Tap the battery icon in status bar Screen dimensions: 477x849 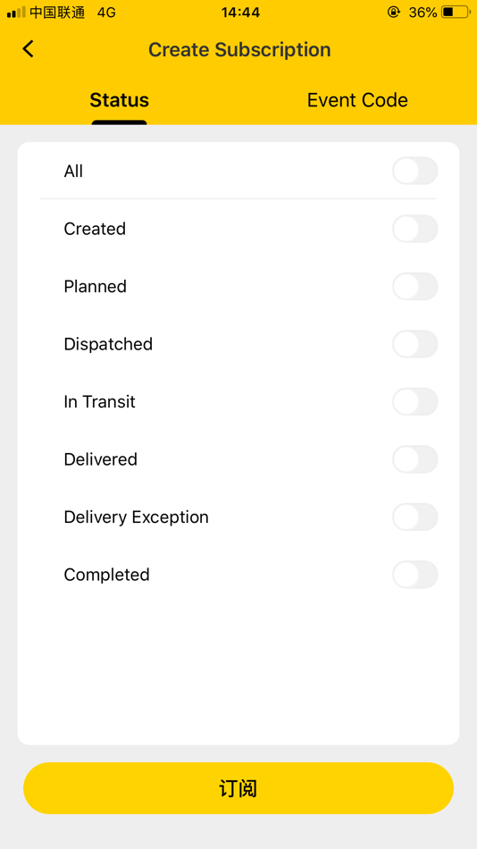[456, 12]
